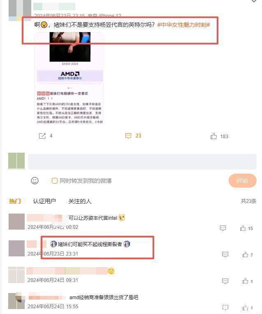Submit with the 评论 button

click(x=242, y=181)
